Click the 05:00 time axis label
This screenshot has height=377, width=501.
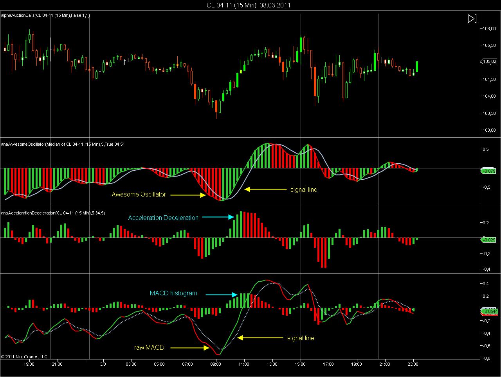coord(159,364)
